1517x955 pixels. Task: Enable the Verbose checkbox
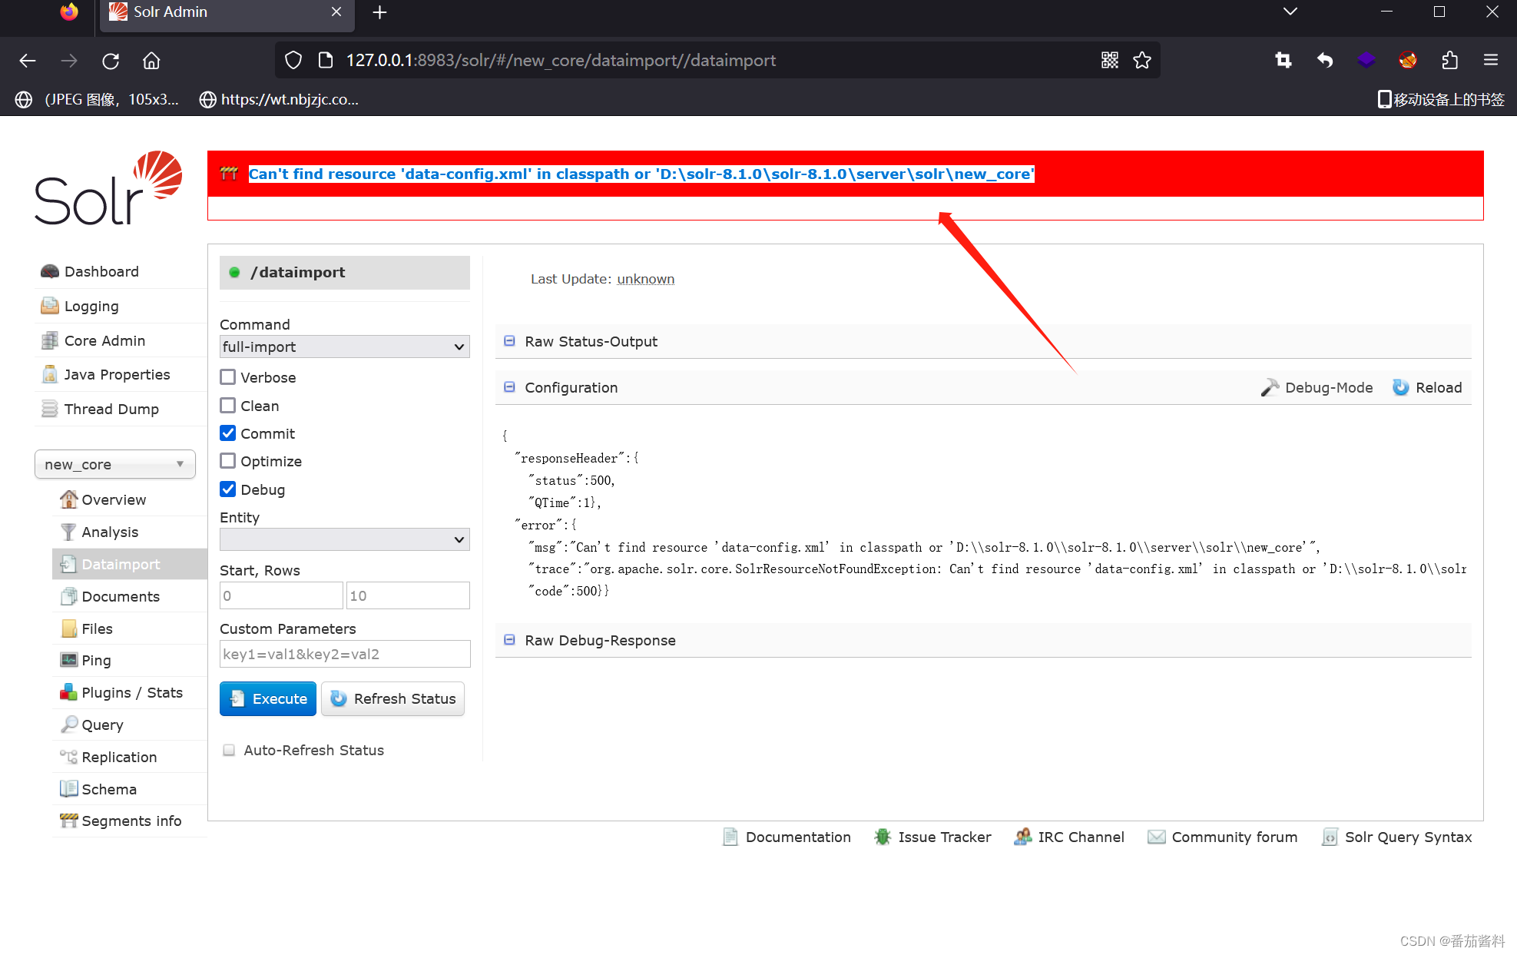click(228, 377)
